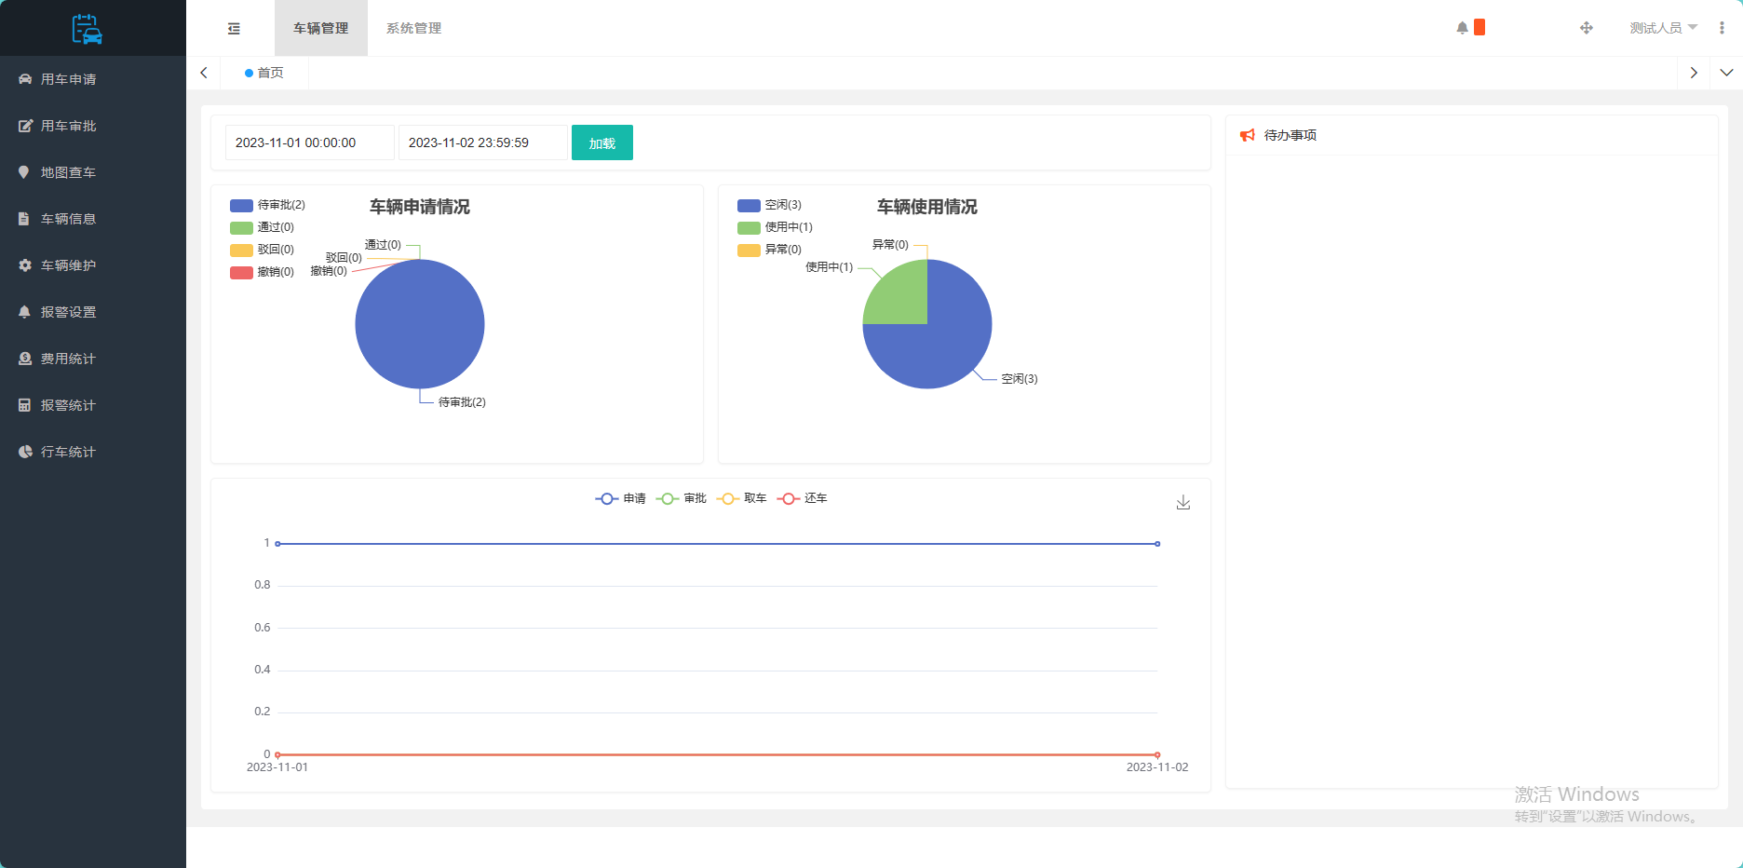1743x868 pixels.
Task: Toggle fullscreen with the arrows icon
Action: [x=1587, y=28]
